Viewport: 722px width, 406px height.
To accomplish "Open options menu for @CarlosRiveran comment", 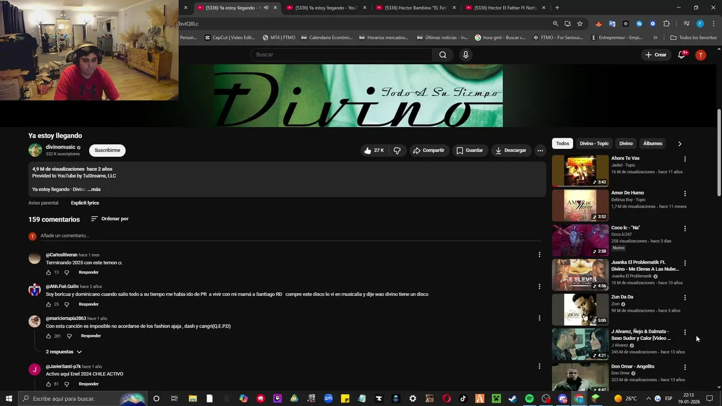I will [539, 254].
